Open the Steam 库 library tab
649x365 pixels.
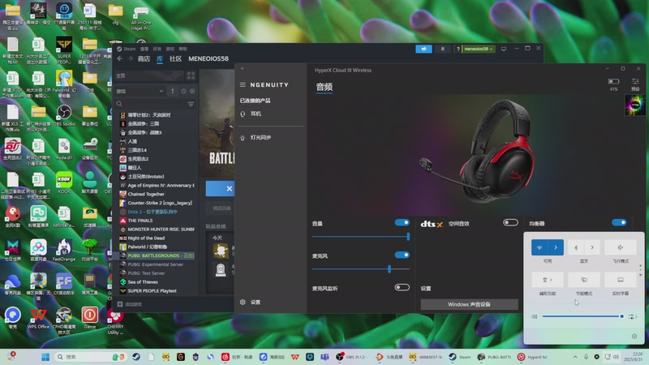(160, 58)
